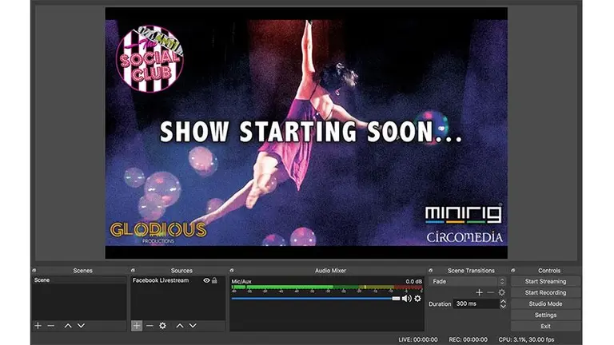
Task: Toggle lock on Facebook Livestream source
Action: click(215, 281)
